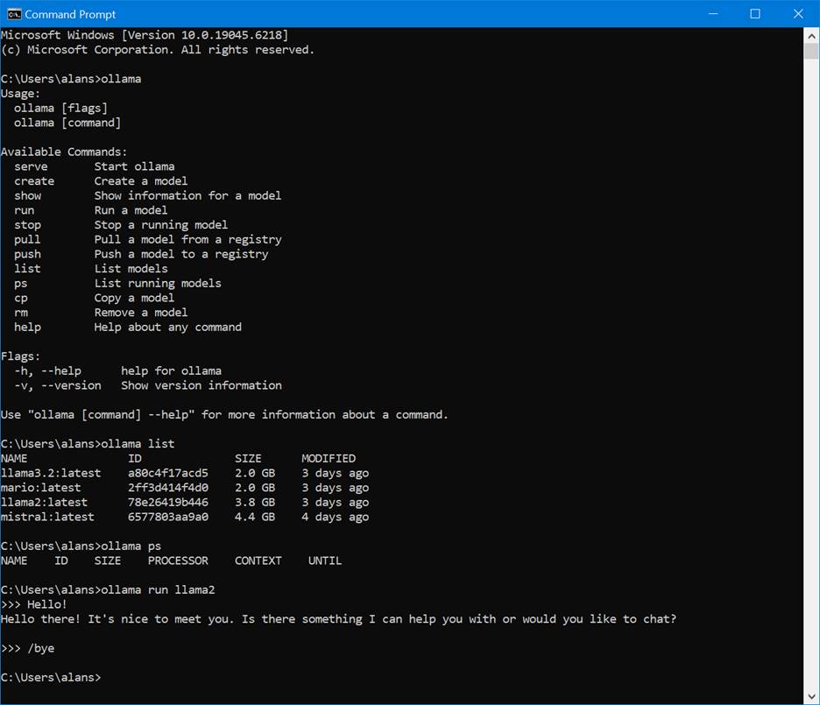Click the scrollbar up arrow
The image size is (820, 705).
[811, 35]
